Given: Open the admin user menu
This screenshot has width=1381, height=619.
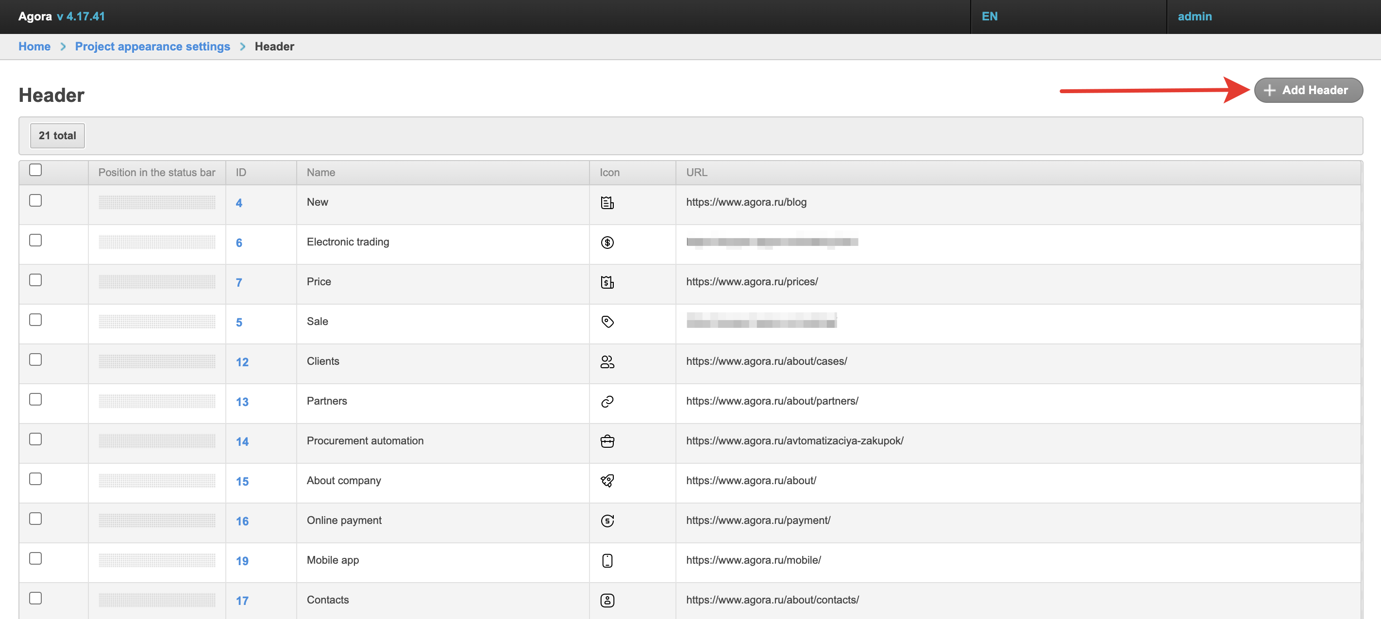Looking at the screenshot, I should tap(1195, 16).
